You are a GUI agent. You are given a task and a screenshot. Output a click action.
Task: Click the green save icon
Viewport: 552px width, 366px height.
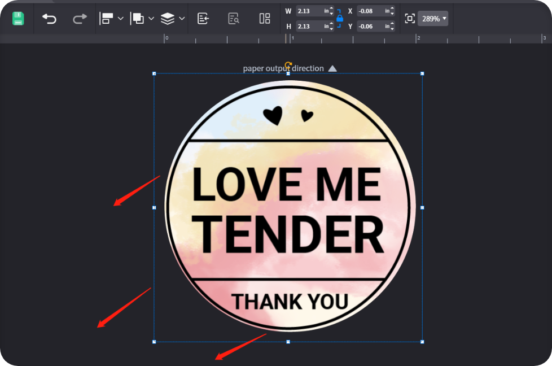coord(18,19)
